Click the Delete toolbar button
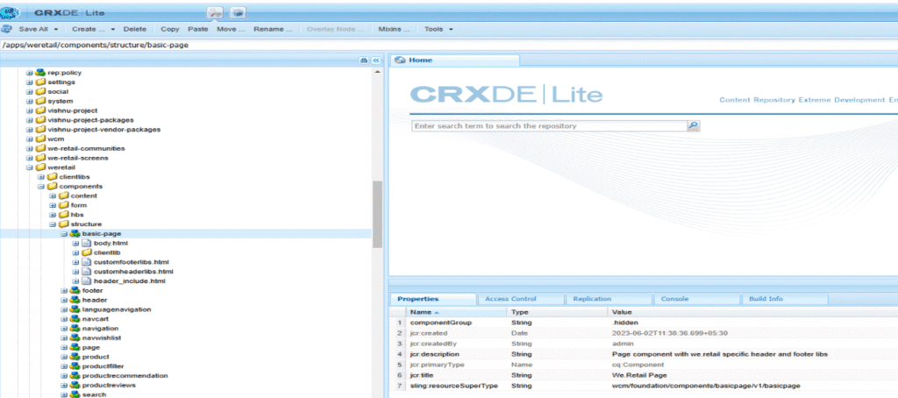The image size is (898, 398). [x=135, y=29]
